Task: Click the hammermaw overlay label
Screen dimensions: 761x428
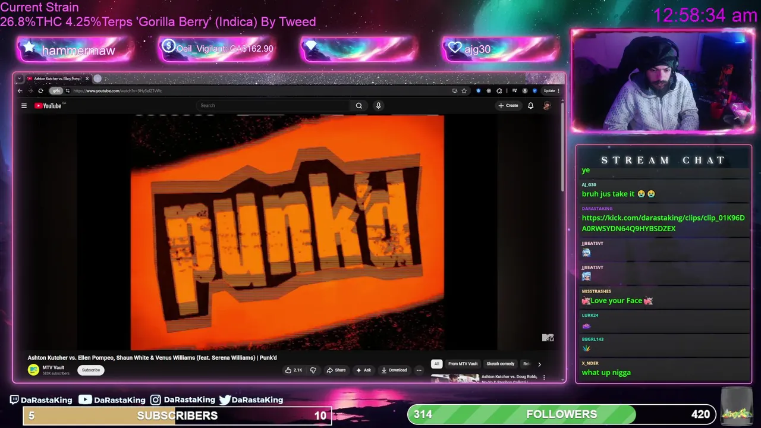Action: pyautogui.click(x=78, y=51)
